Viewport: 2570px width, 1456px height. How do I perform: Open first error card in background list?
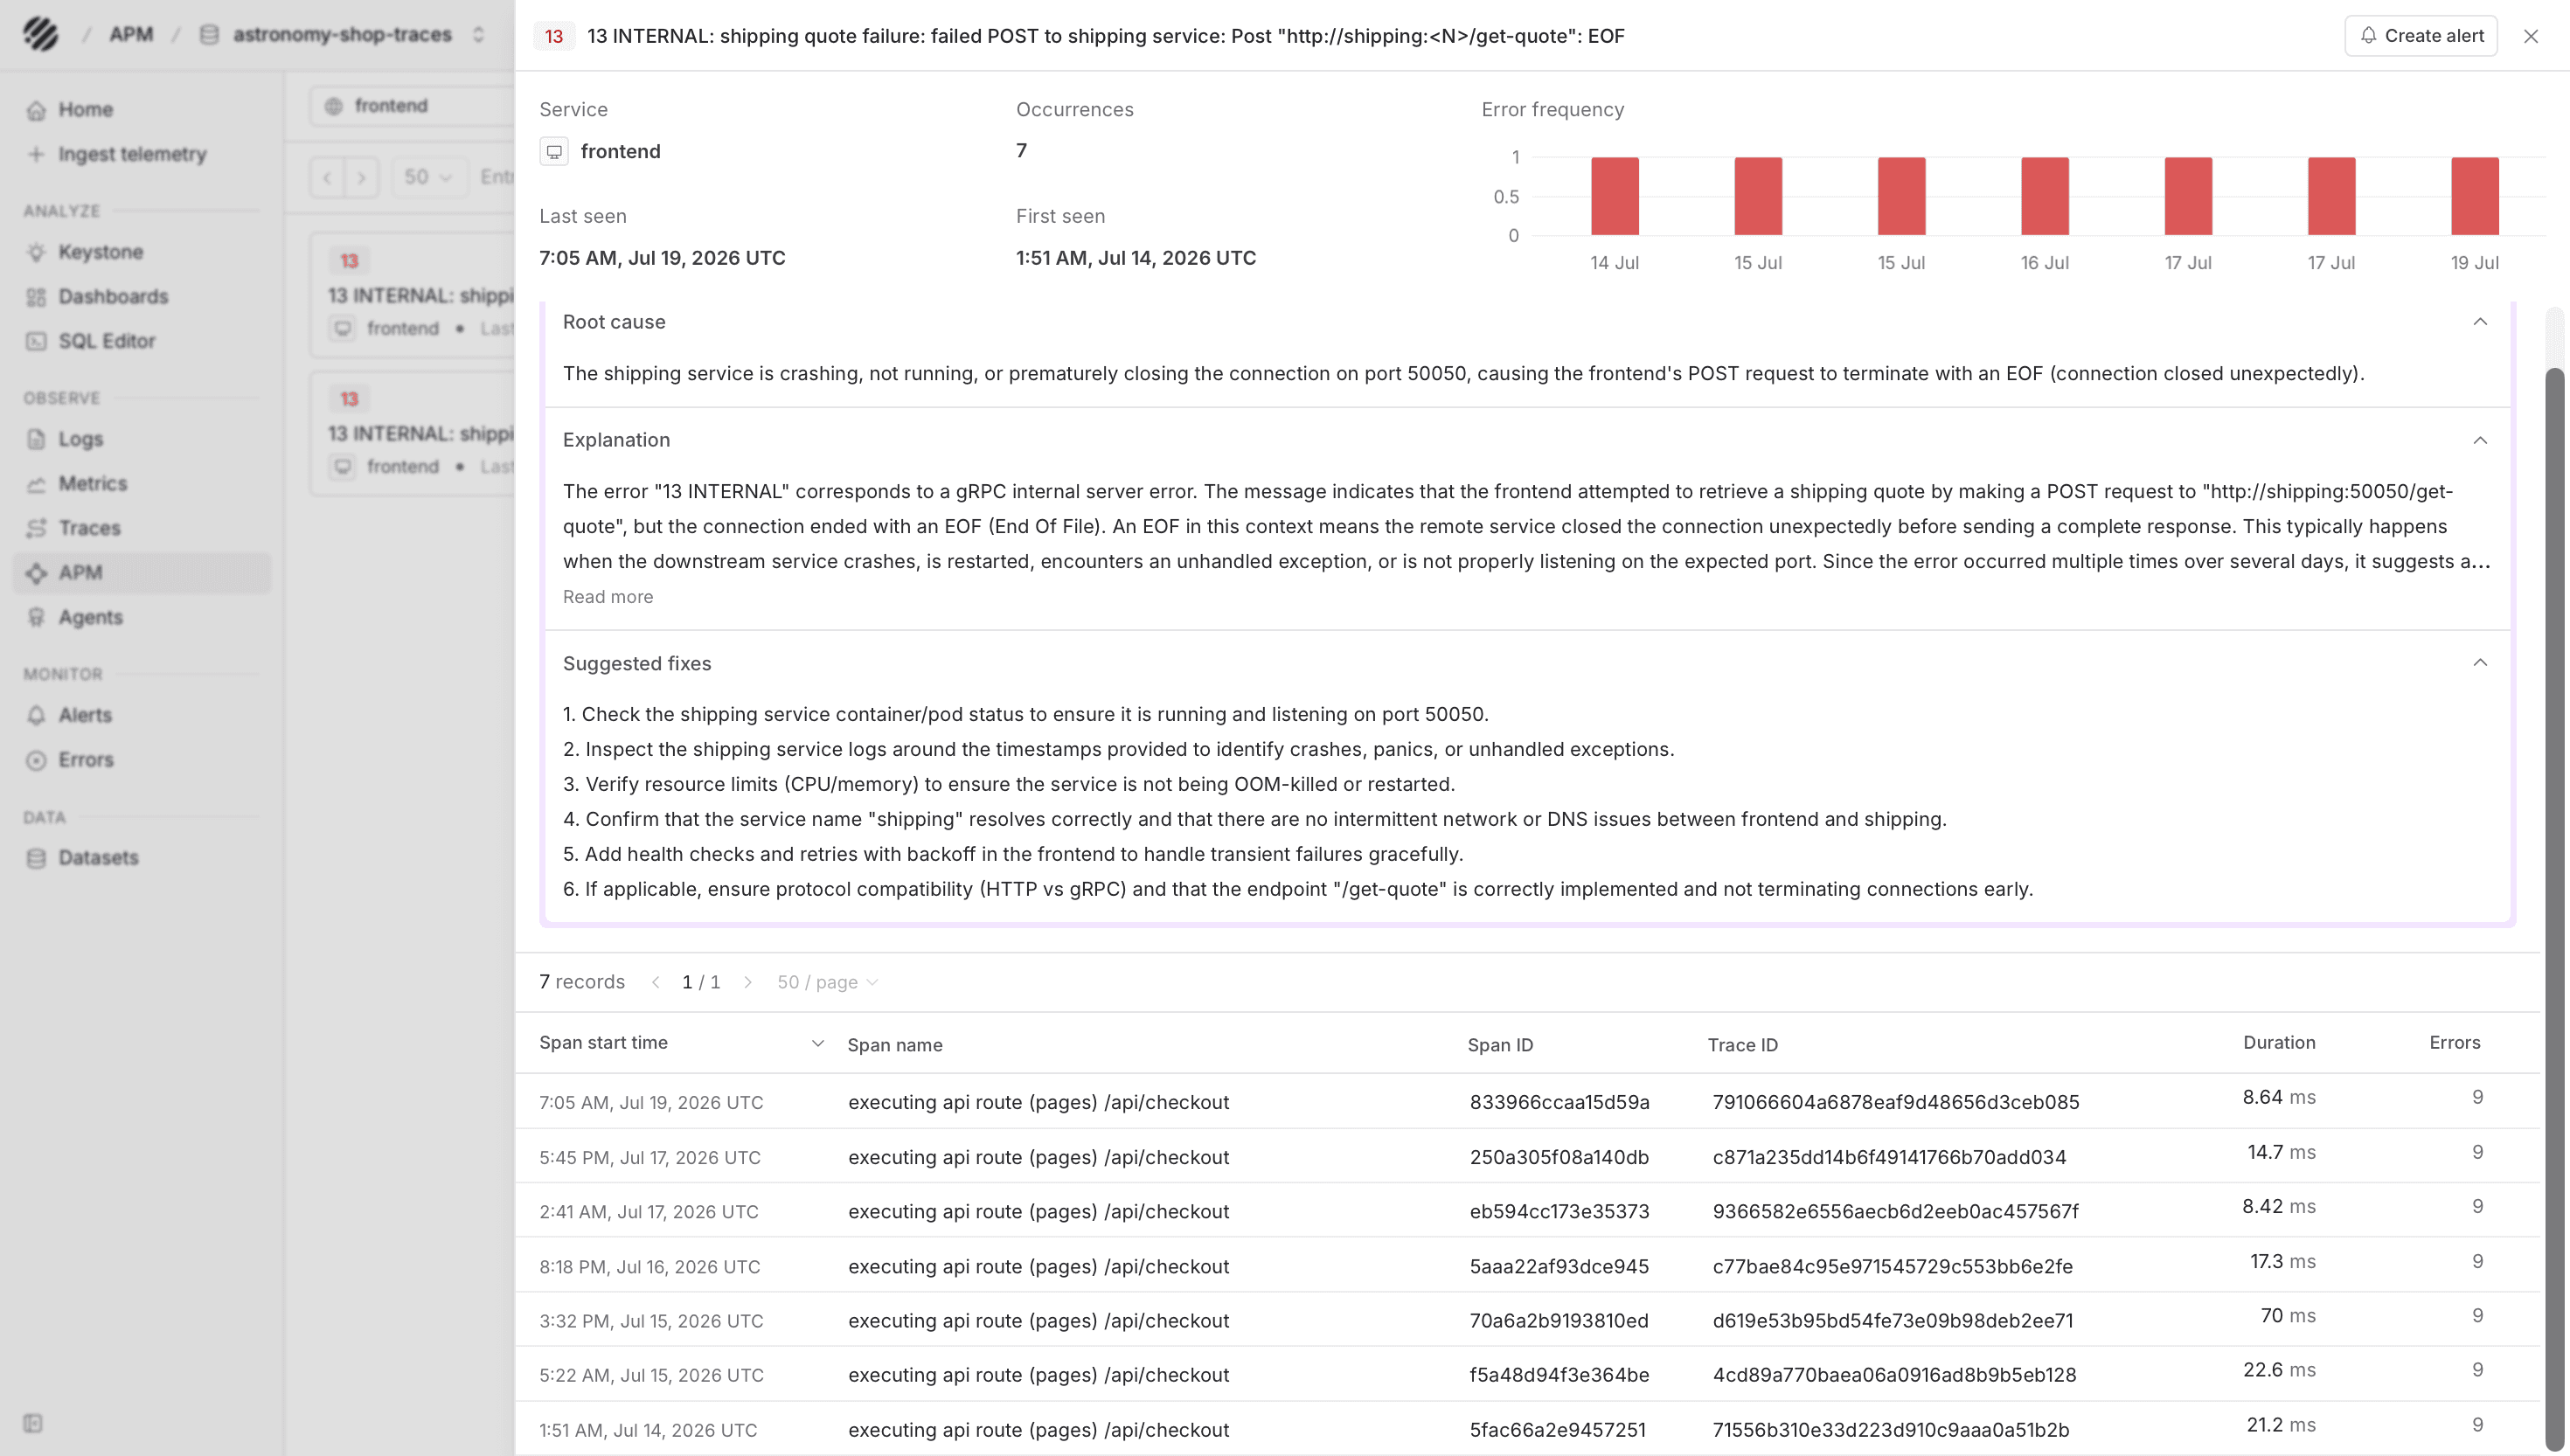(412, 296)
